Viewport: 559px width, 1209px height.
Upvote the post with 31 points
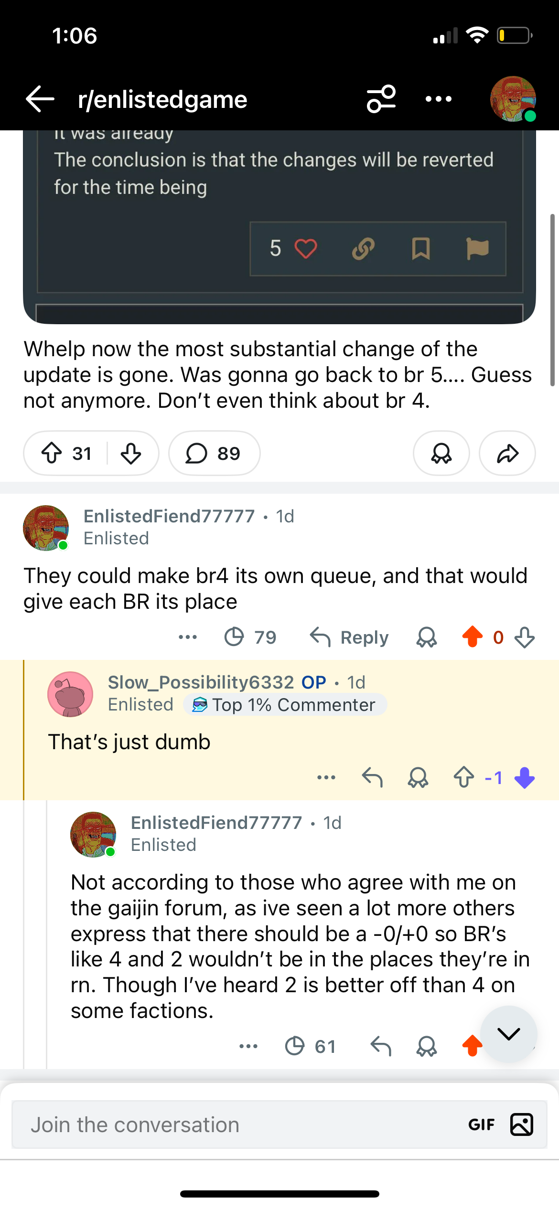(x=52, y=453)
